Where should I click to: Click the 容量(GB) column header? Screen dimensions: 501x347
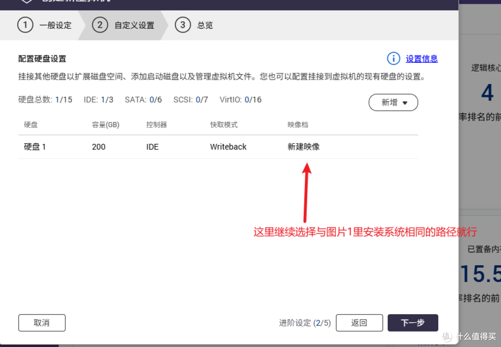tap(106, 125)
